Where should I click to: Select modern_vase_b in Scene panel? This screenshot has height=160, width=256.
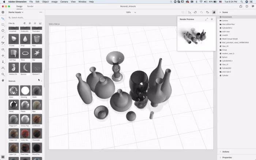pos(237,53)
